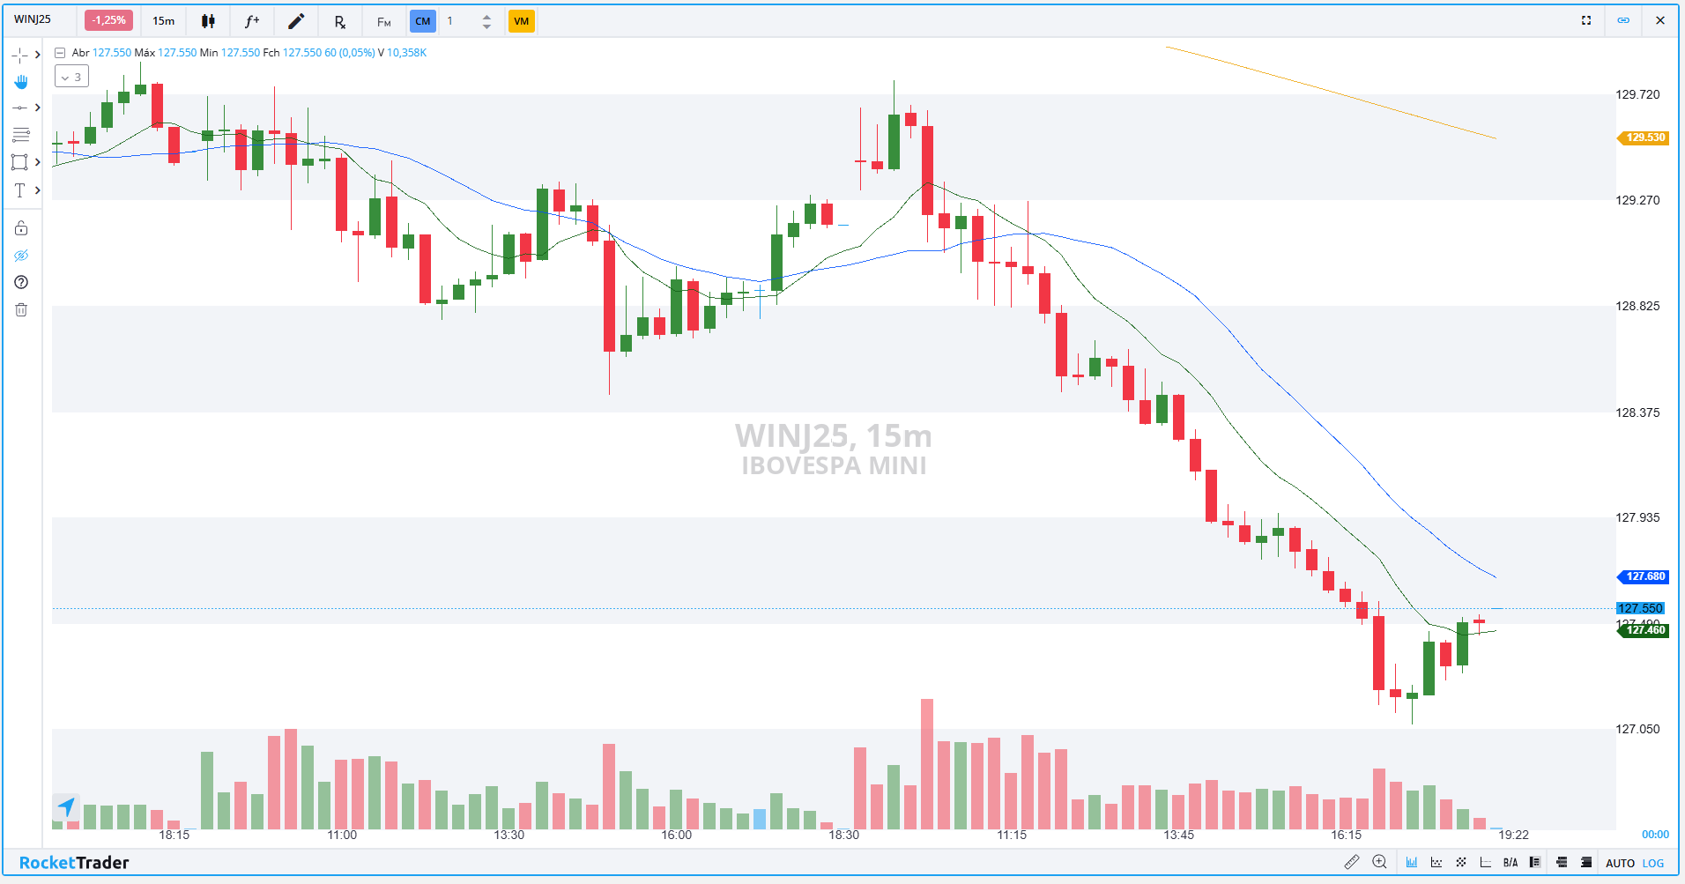
Task: Open the pencil drawing tools
Action: [x=296, y=21]
